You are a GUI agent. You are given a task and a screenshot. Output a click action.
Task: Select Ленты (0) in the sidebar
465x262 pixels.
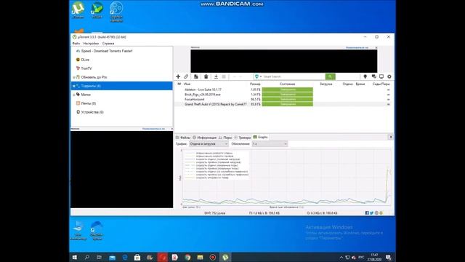coord(88,103)
